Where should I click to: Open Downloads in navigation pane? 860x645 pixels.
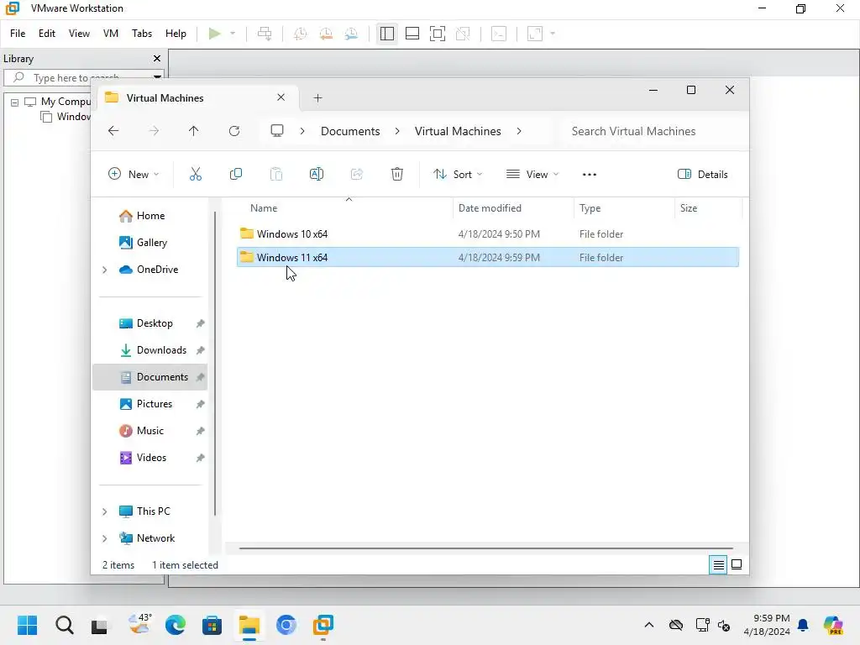tap(153, 350)
